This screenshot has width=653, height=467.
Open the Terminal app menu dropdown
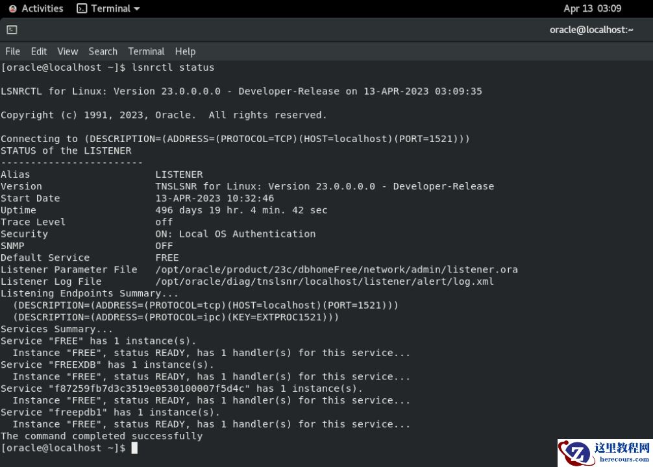pos(108,8)
